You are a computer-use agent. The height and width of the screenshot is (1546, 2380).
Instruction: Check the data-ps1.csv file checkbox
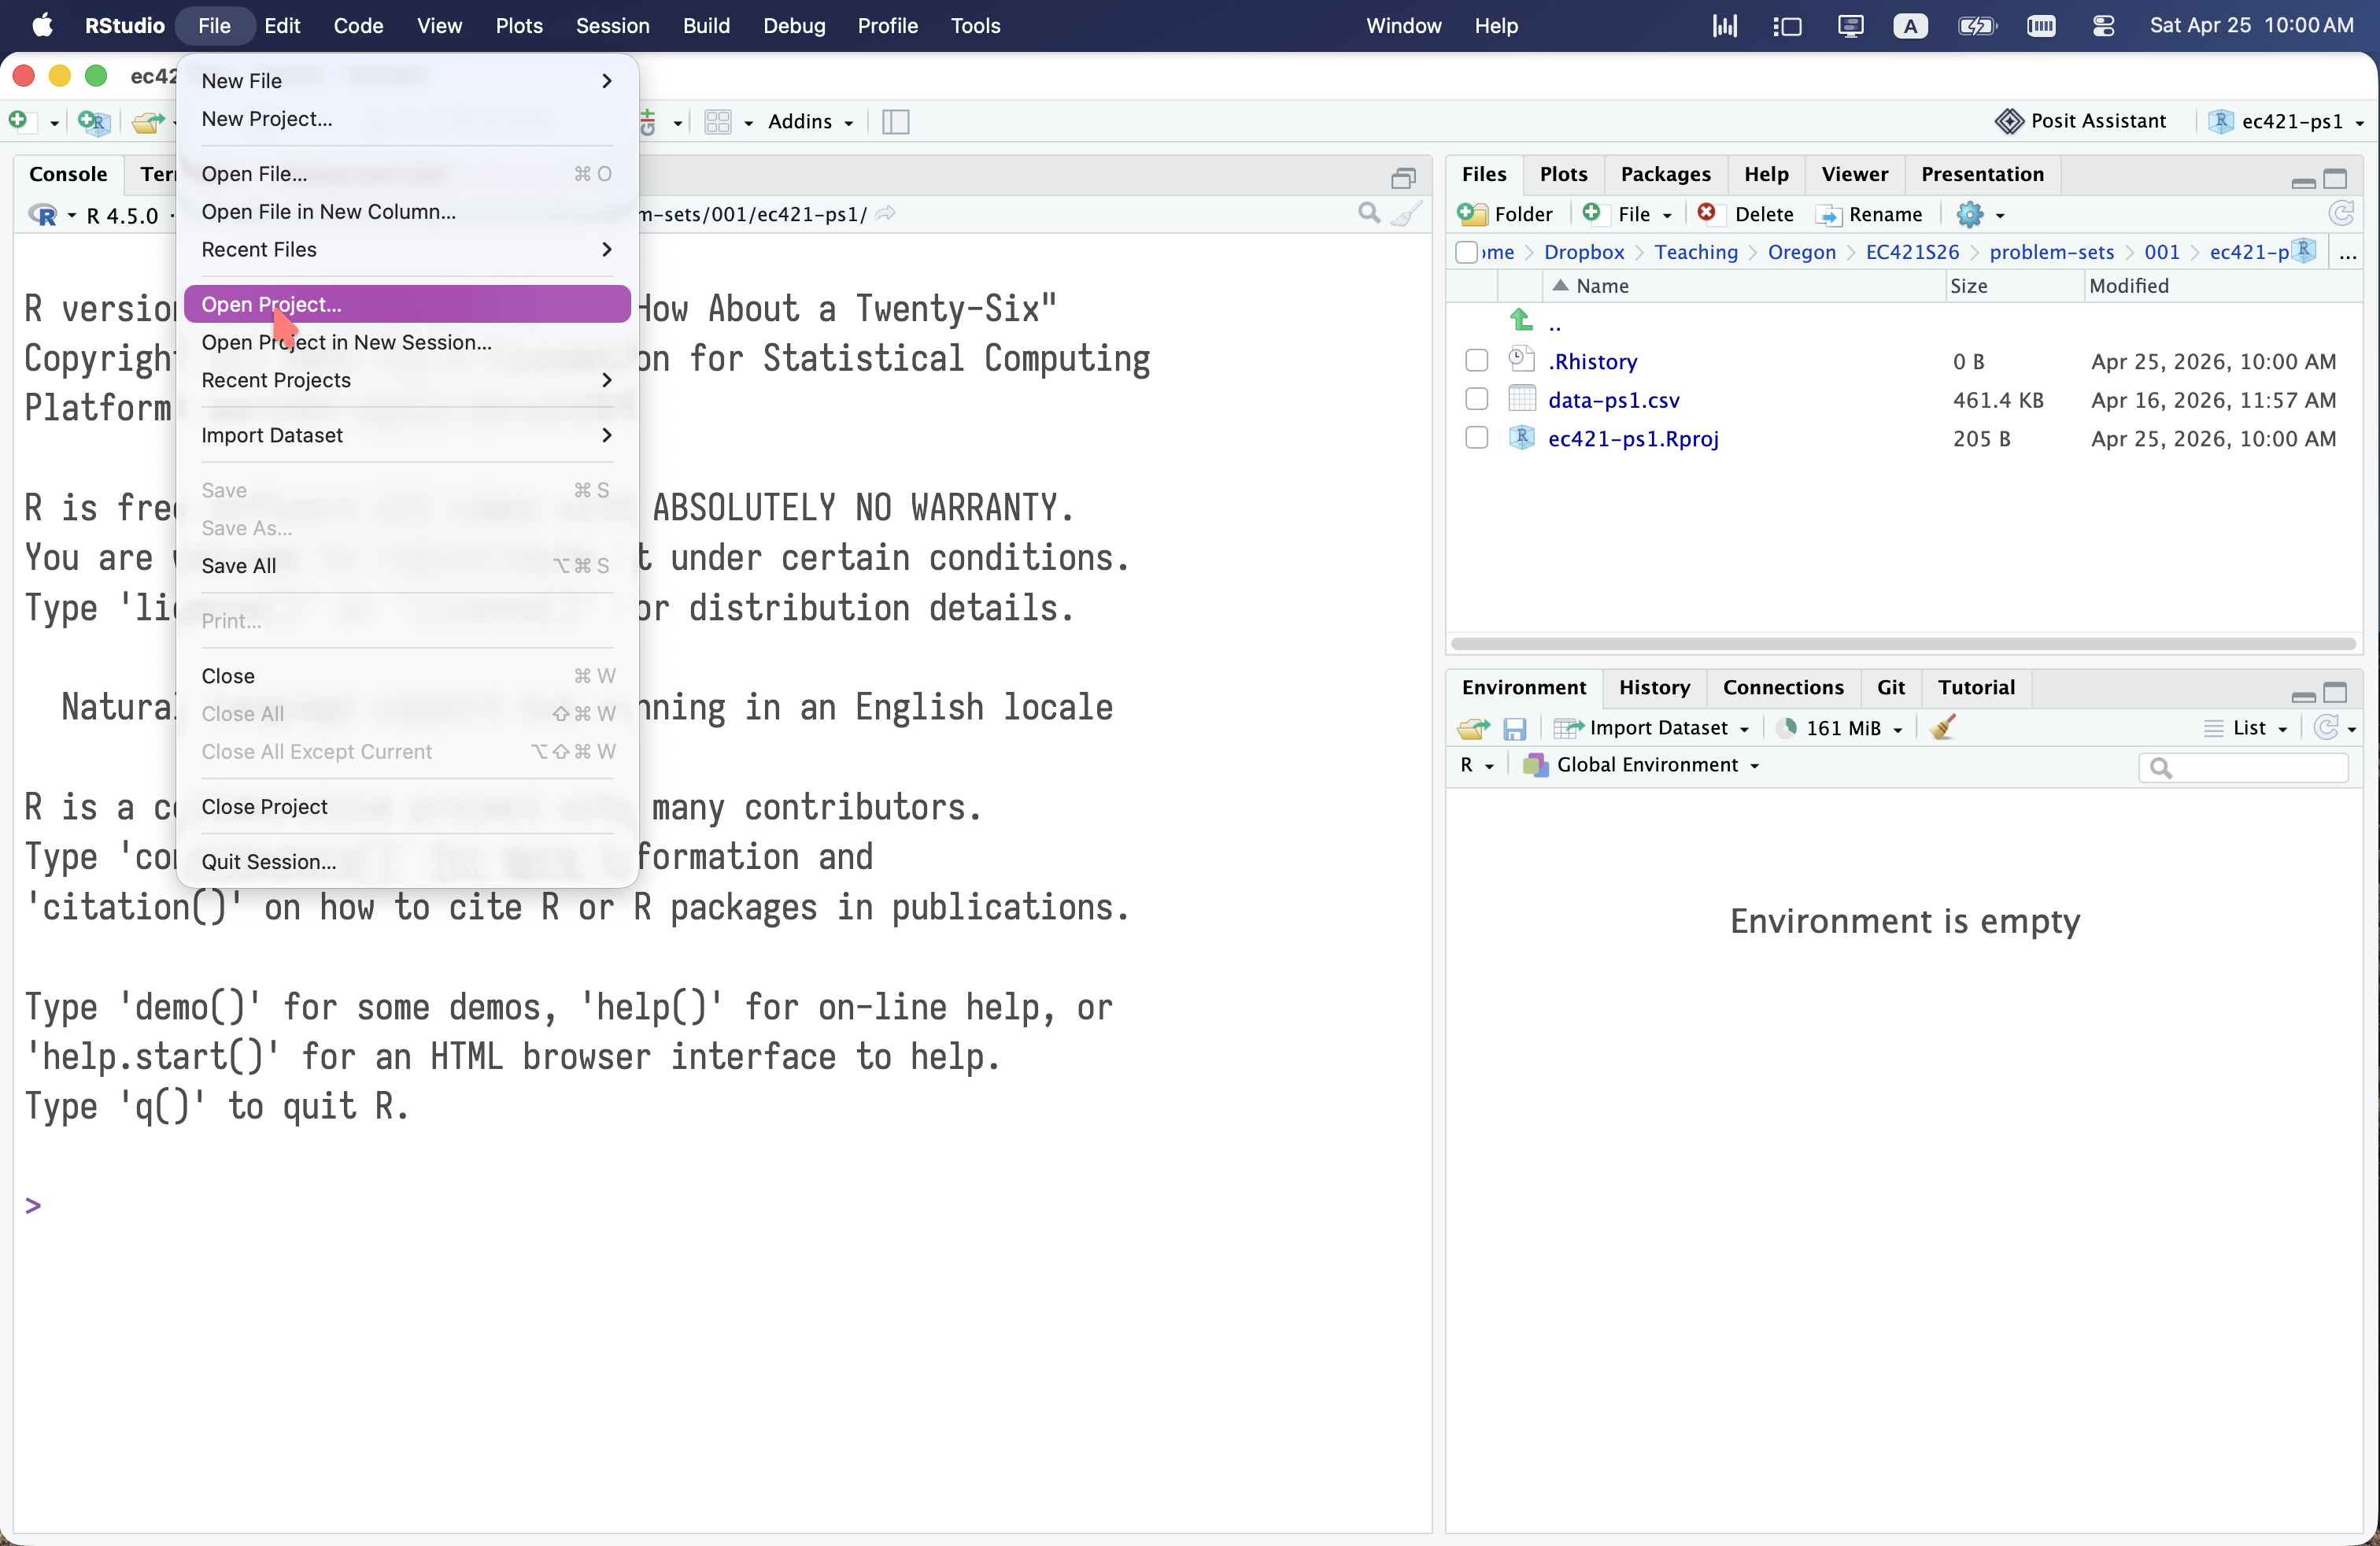click(1476, 400)
